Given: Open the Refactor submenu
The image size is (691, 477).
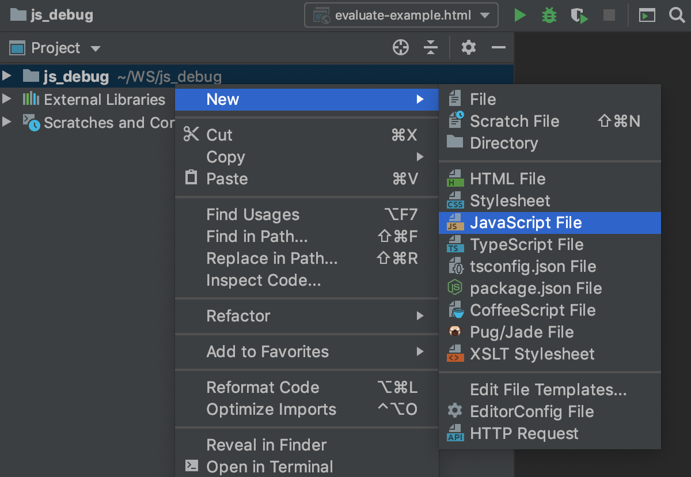Looking at the screenshot, I should pos(307,316).
